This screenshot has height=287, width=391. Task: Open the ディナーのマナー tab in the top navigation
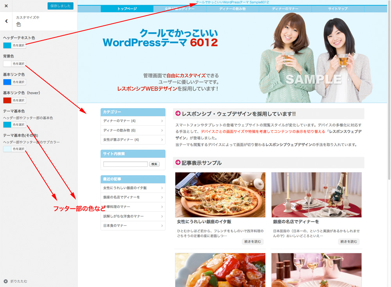click(x=285, y=9)
